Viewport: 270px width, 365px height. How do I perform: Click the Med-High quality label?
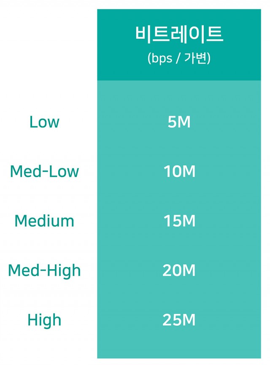(x=44, y=270)
